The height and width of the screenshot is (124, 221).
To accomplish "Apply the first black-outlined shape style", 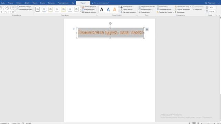I will [x=38, y=9].
